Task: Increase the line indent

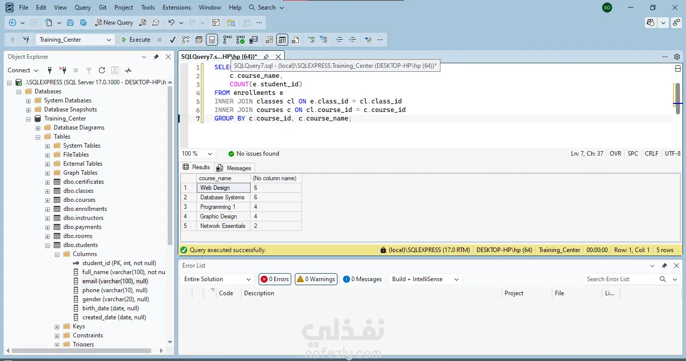Action: [353, 40]
